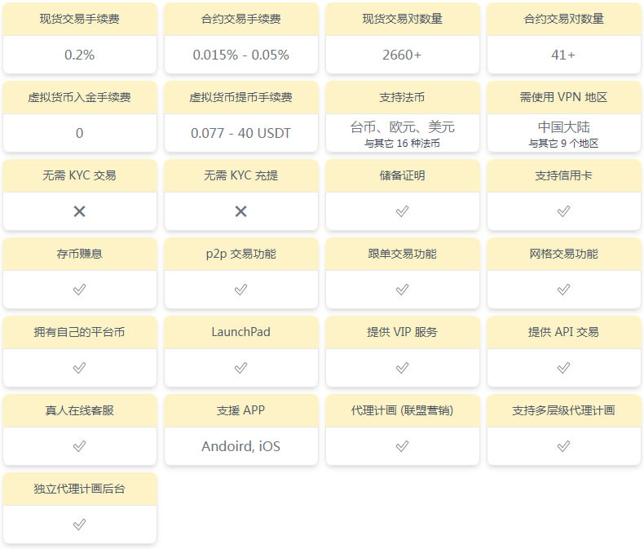Click the checkmark under p2p 交易功能
This screenshot has width=644, height=549.
[240, 290]
